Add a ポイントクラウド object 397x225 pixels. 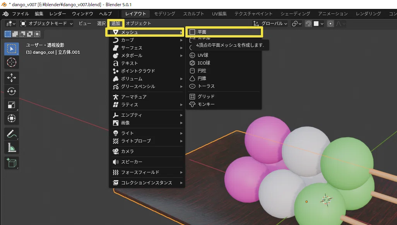click(147, 71)
